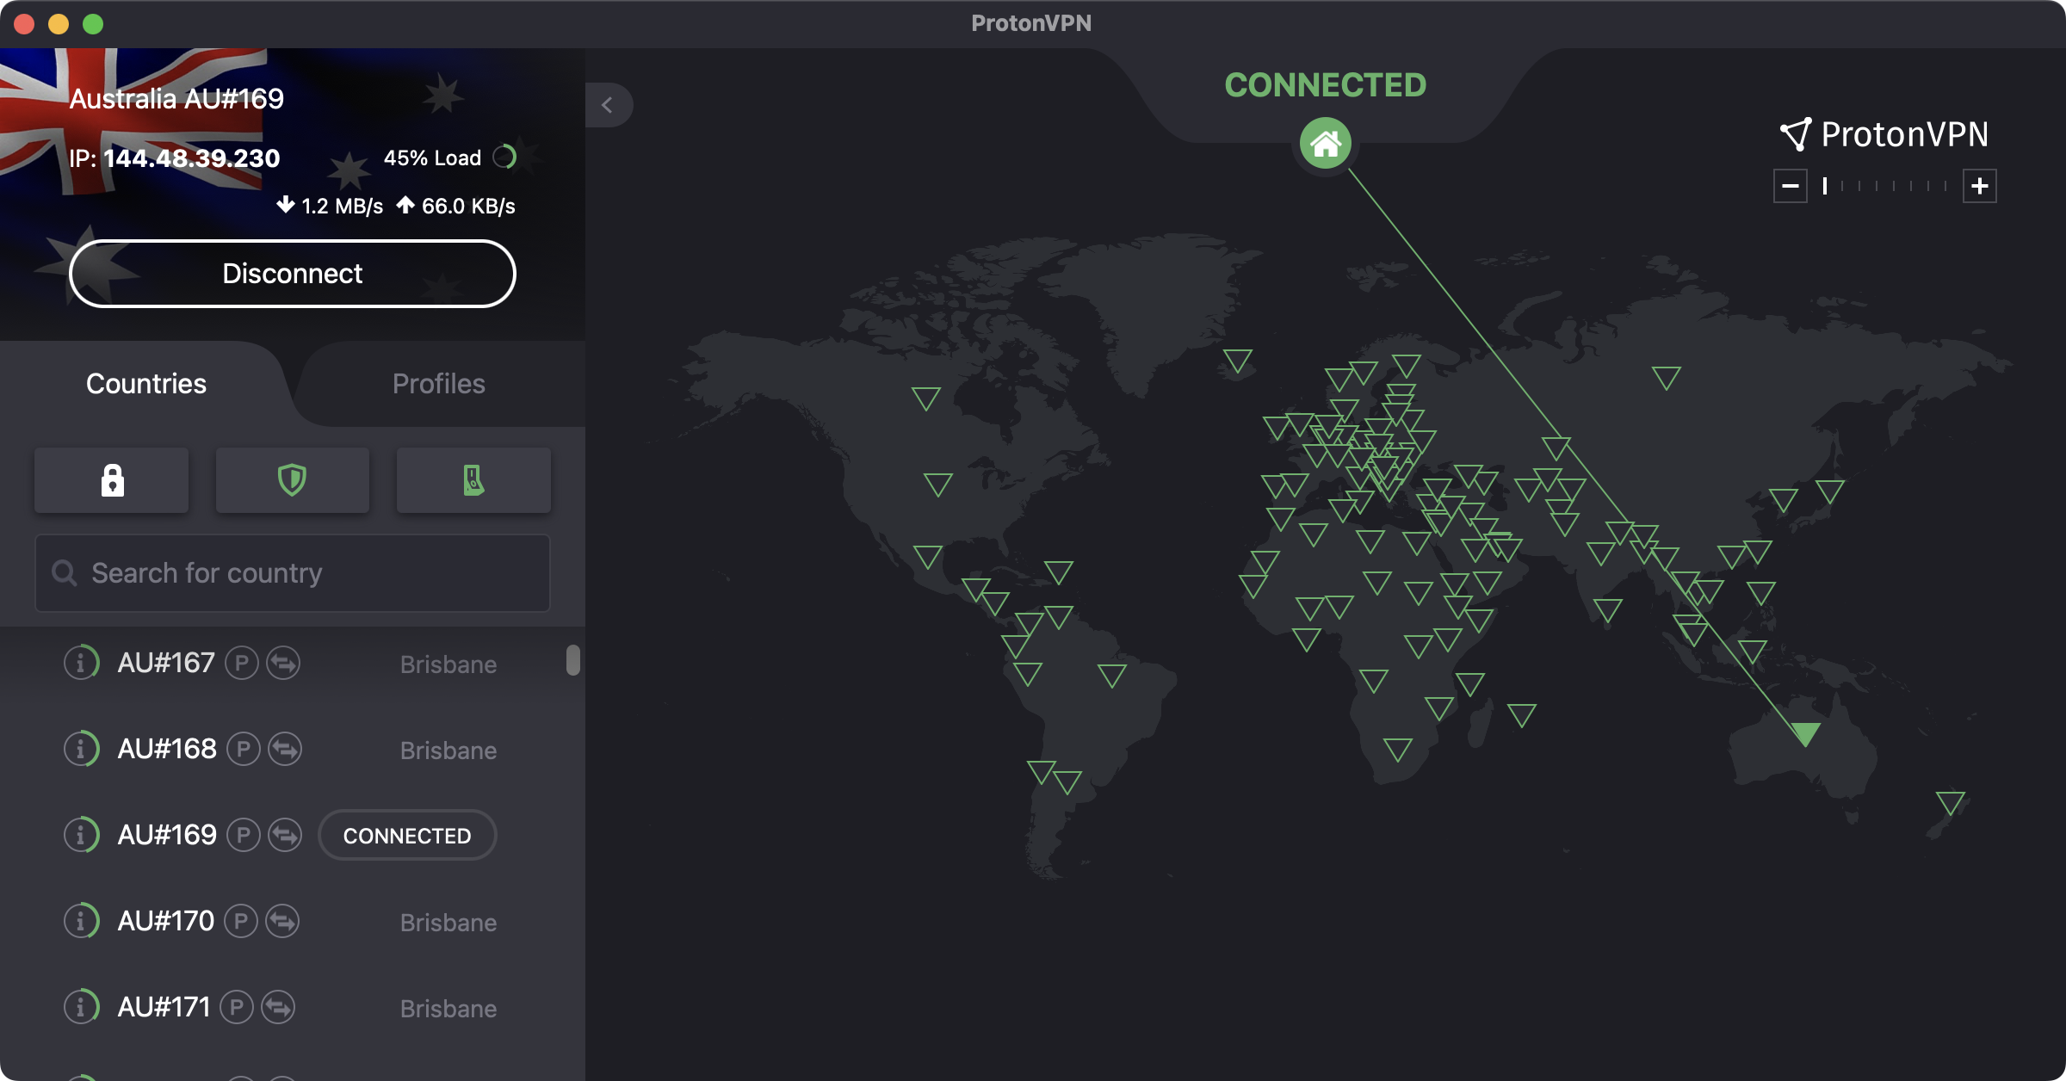Switch to the Profiles tab
Screen dimensions: 2066x1081
click(x=439, y=384)
